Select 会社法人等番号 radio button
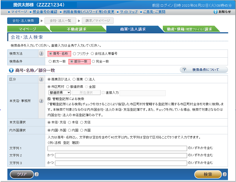Screen dimensions: 236x182 click(92, 54)
